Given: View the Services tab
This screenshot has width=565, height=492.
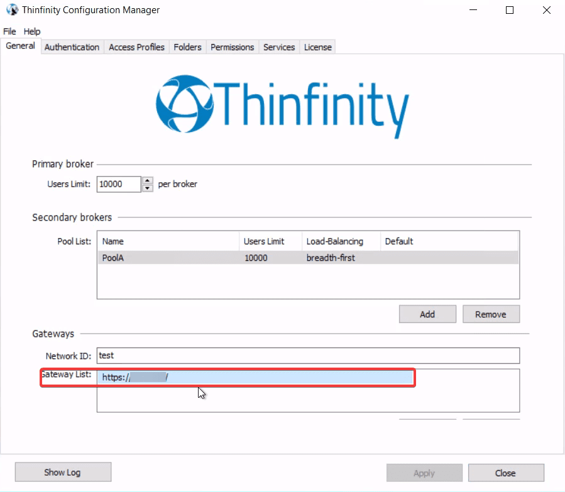Looking at the screenshot, I should point(278,46).
